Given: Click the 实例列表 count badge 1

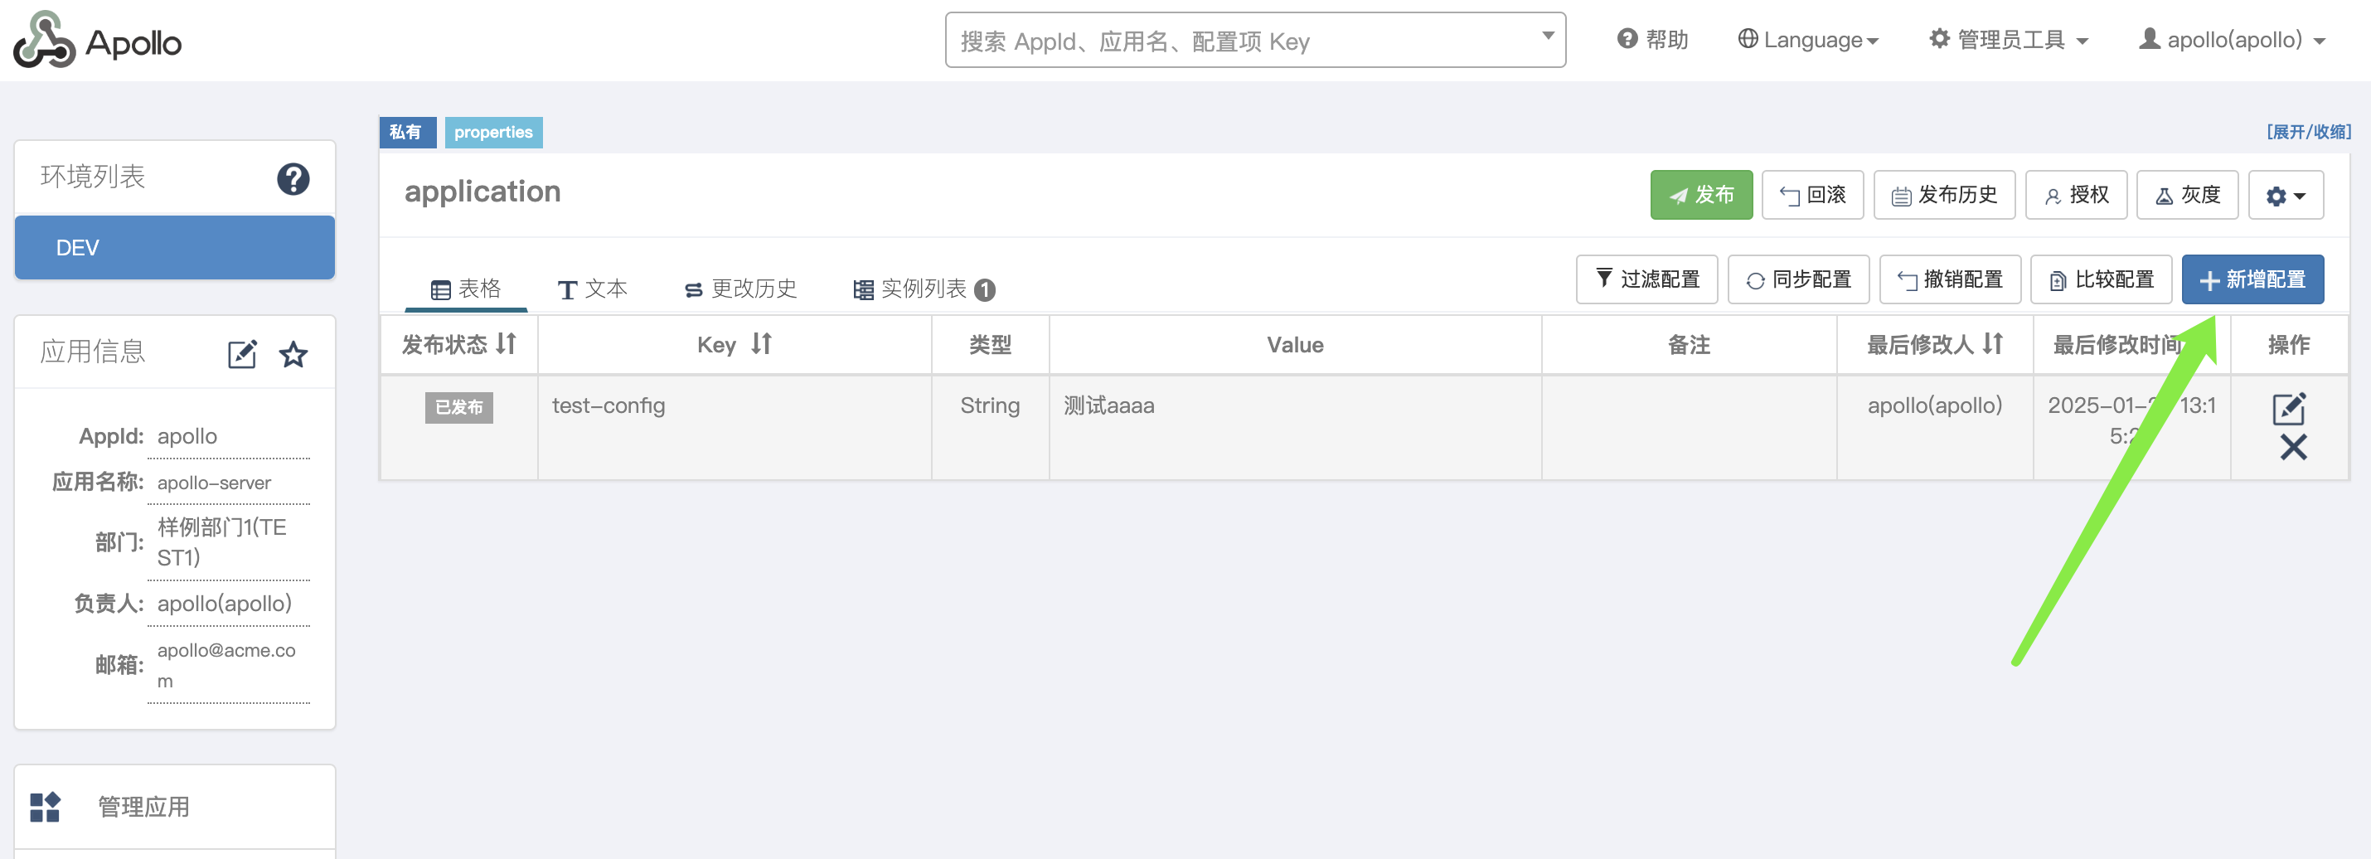Looking at the screenshot, I should coord(984,290).
